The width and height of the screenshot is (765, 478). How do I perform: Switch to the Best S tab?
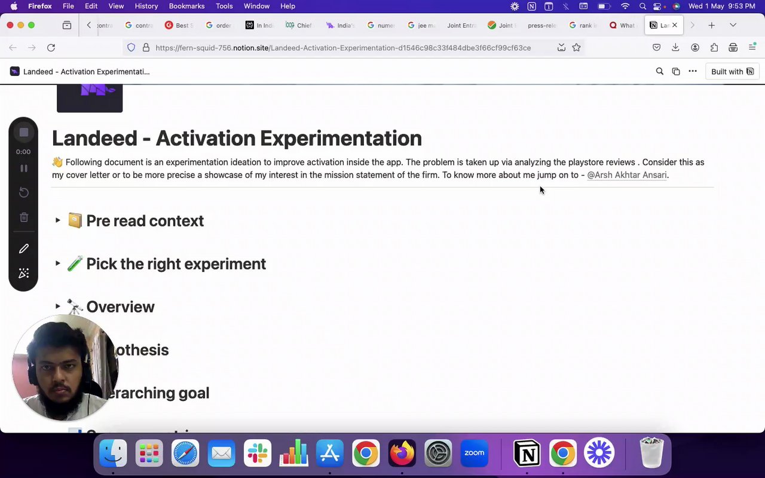pos(179,25)
